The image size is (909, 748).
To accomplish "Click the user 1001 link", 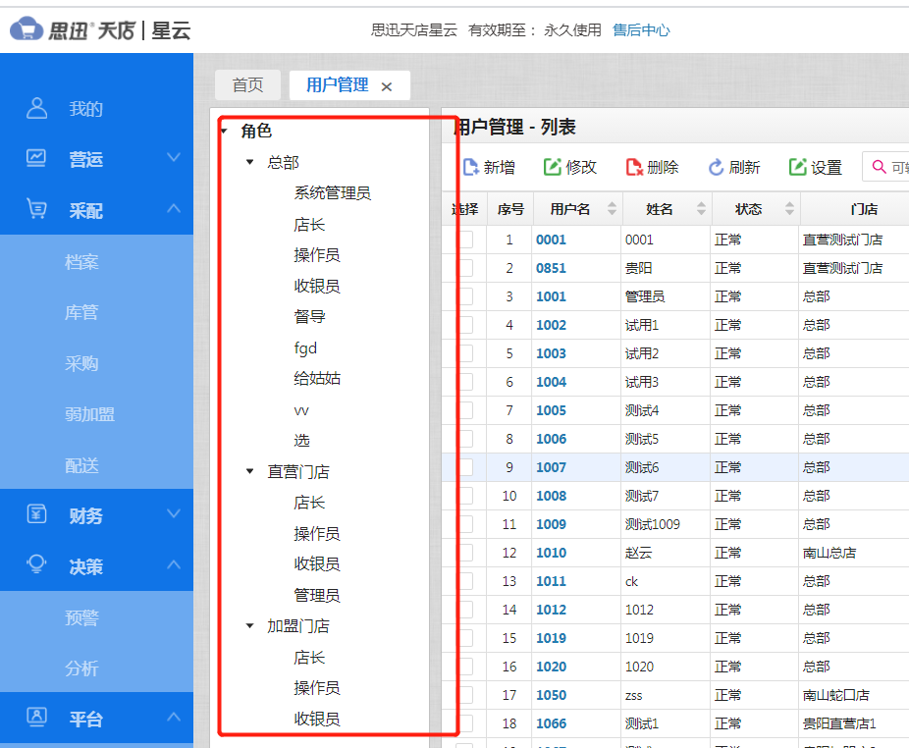I will tap(552, 295).
